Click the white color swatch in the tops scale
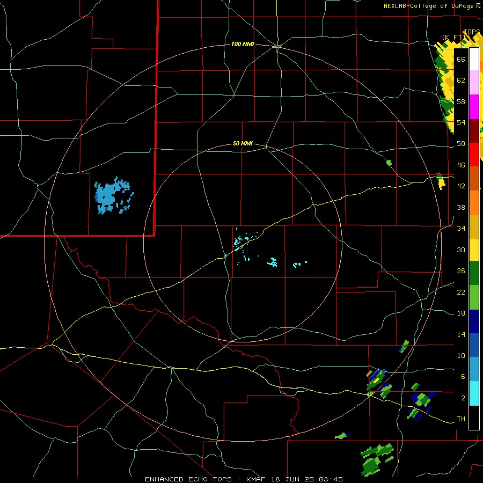 pyautogui.click(x=474, y=59)
